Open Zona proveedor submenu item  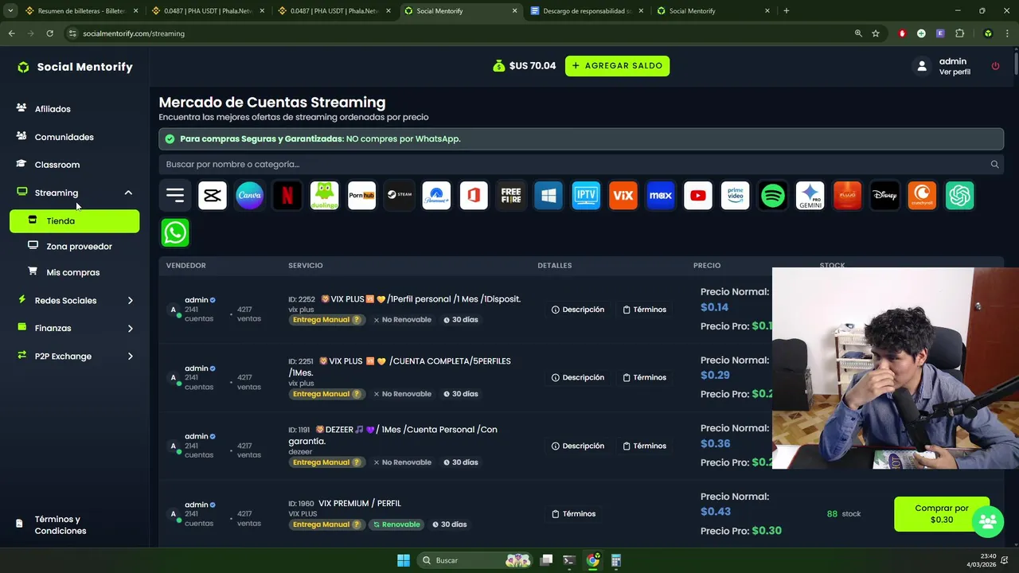tap(79, 247)
